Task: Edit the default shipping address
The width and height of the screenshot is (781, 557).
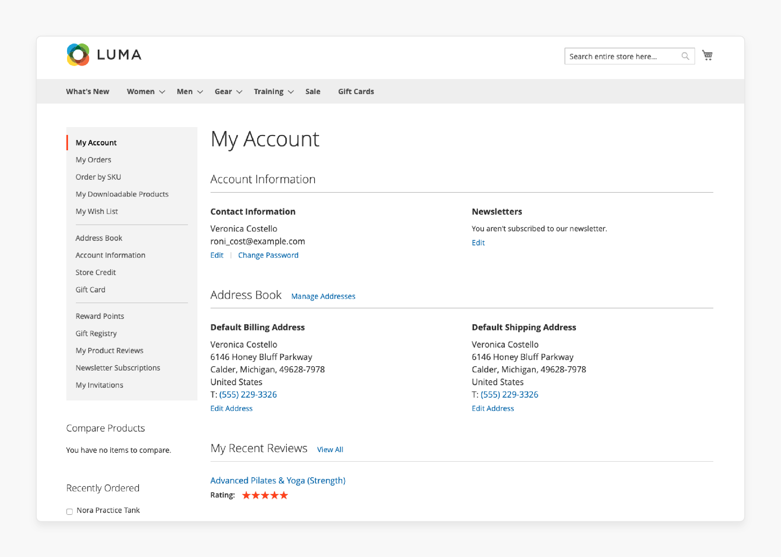Action: click(x=493, y=408)
